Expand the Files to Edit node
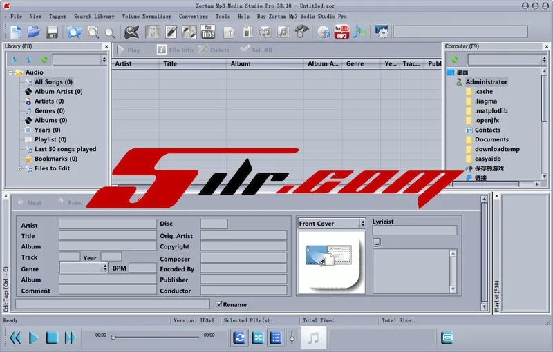553x352 pixels. pyautogui.click(x=19, y=168)
